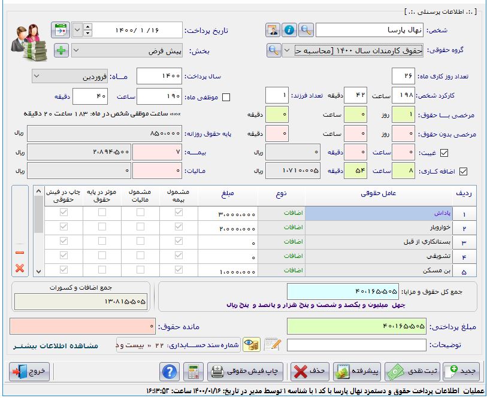The height and width of the screenshot is (398, 487).
Task: Click the notepad icon beside توضیحات field
Action: coord(272,345)
